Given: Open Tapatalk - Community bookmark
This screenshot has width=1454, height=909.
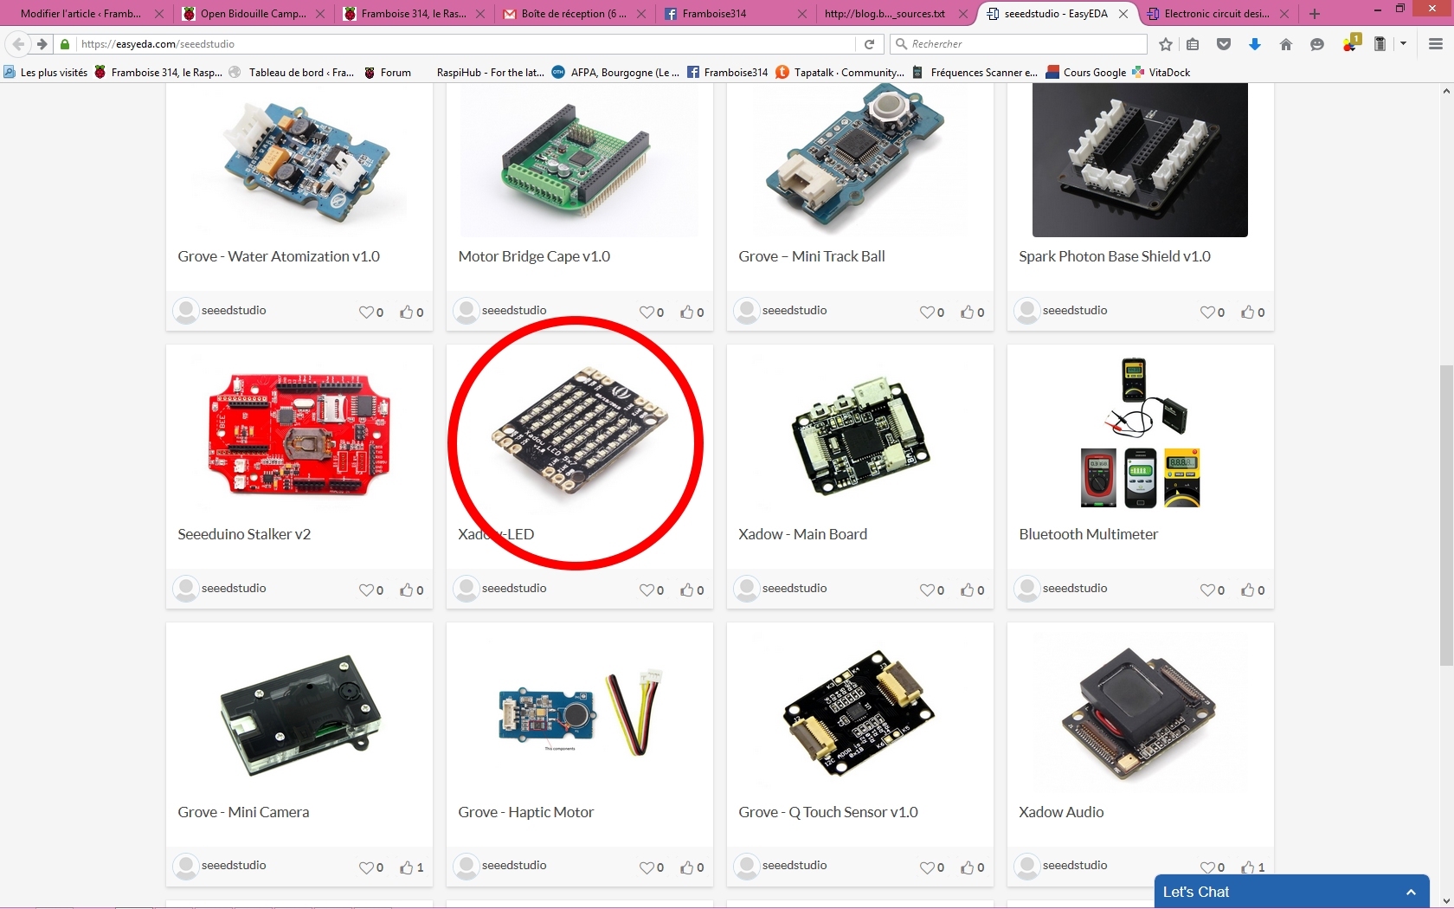Looking at the screenshot, I should (x=840, y=73).
